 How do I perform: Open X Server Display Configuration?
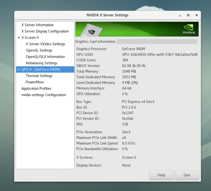pyautogui.click(x=45, y=31)
